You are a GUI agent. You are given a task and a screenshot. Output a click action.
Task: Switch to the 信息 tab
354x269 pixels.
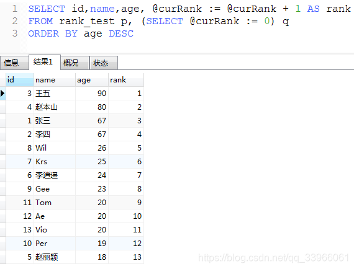pyautogui.click(x=14, y=63)
